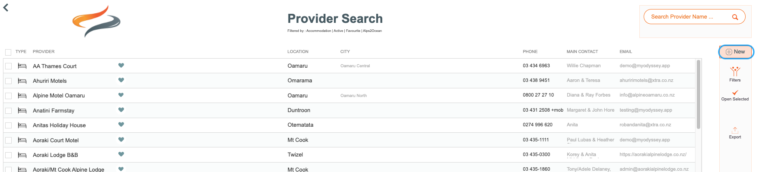Click the vertical scrollbar of the list
This screenshot has height=172, width=759.
pyautogui.click(x=699, y=94)
